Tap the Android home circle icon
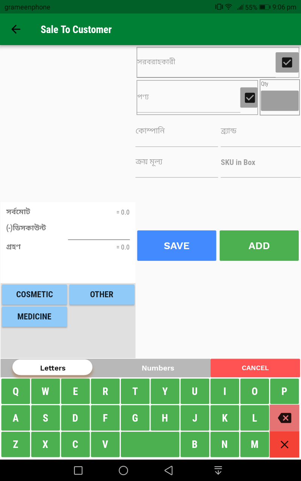This screenshot has width=301, height=481. pyautogui.click(x=123, y=470)
